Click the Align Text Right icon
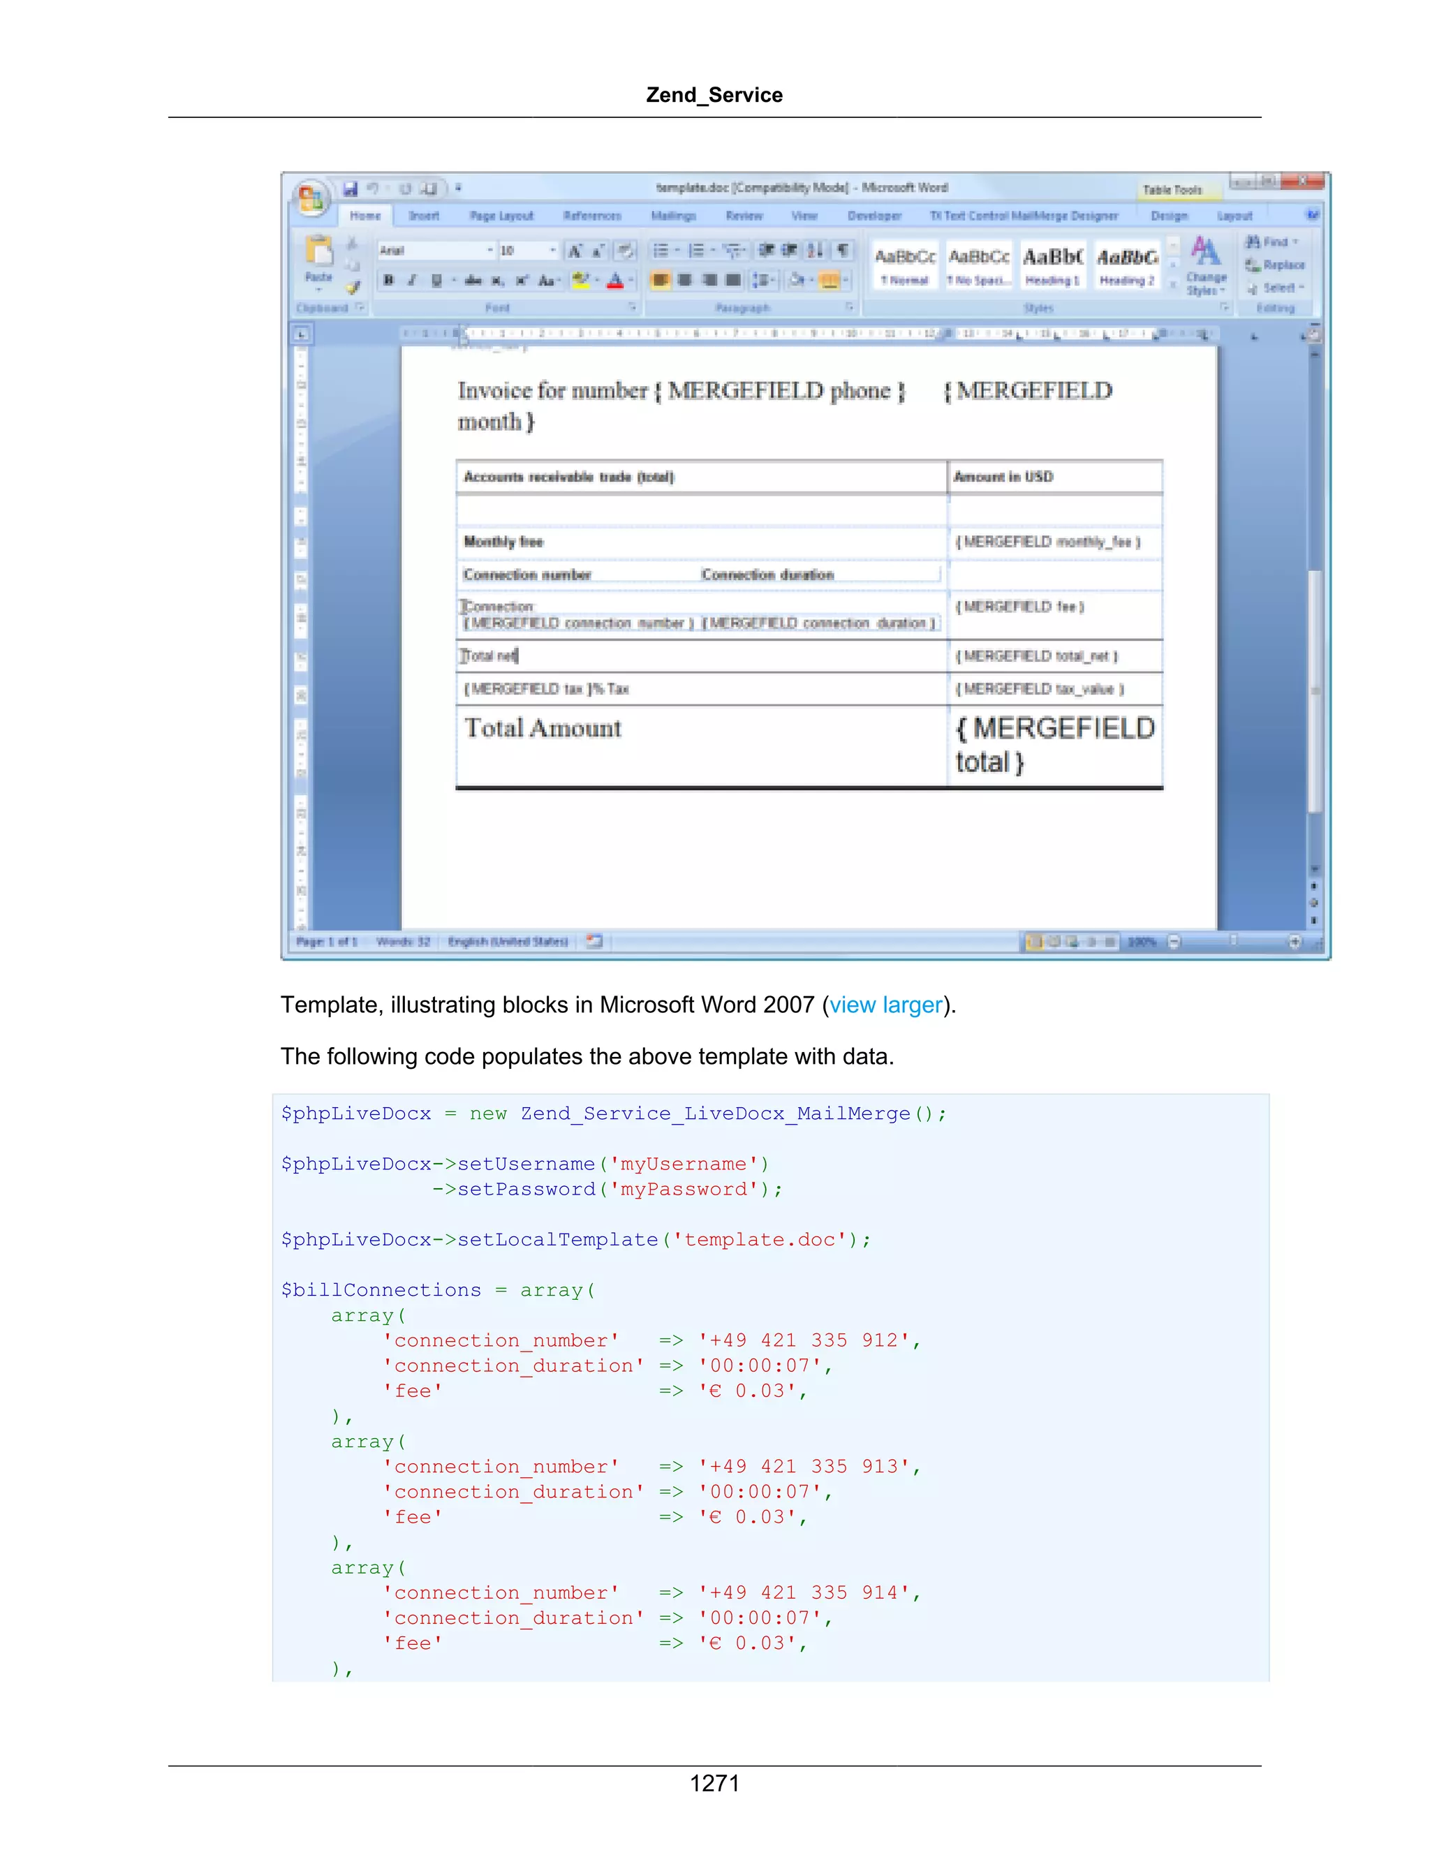The image size is (1430, 1850). [x=709, y=279]
